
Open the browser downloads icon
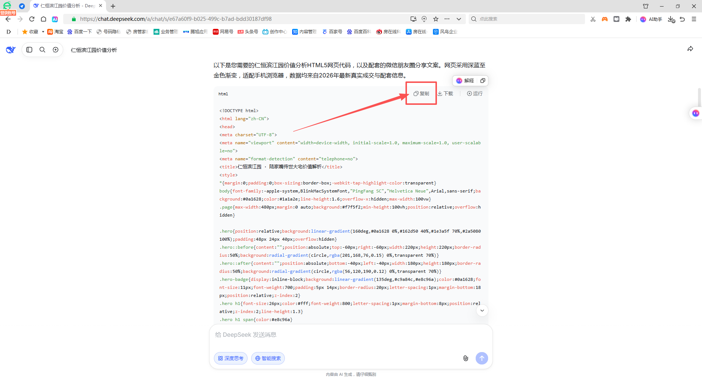(x=671, y=19)
